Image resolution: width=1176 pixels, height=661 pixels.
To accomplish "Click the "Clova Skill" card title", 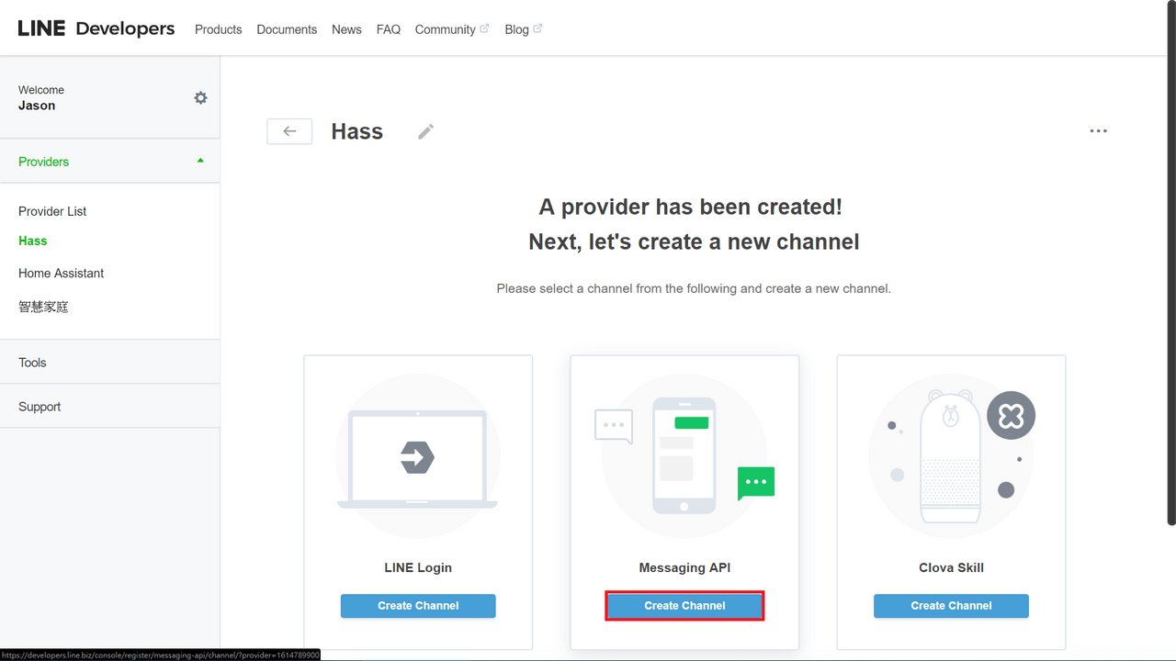I will (x=951, y=567).
